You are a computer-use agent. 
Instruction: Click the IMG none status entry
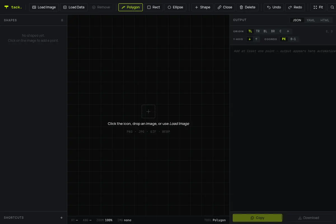click(x=124, y=220)
